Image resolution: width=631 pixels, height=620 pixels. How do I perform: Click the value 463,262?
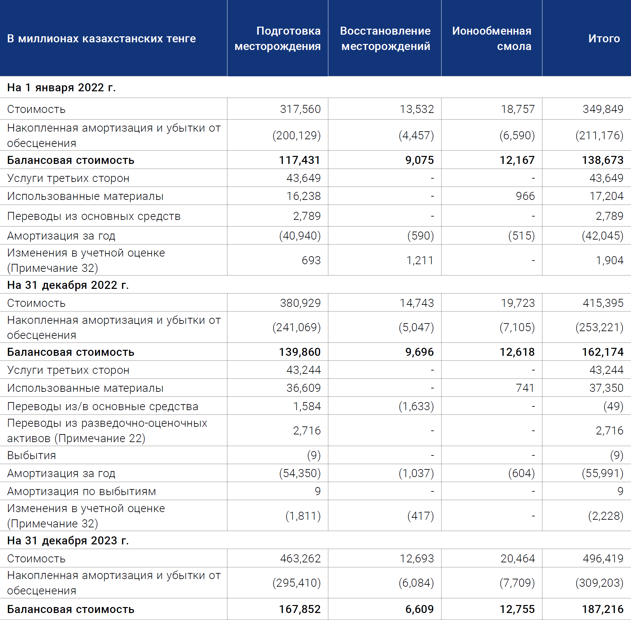(x=300, y=559)
